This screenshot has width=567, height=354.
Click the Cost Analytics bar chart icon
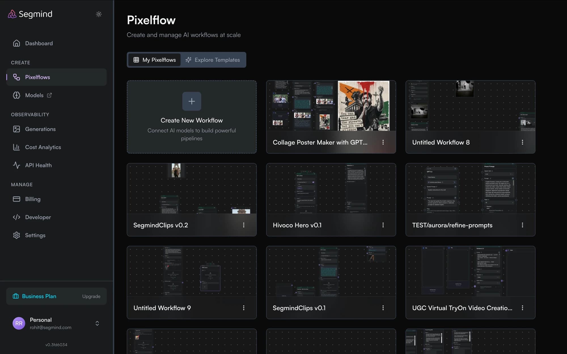coord(16,147)
